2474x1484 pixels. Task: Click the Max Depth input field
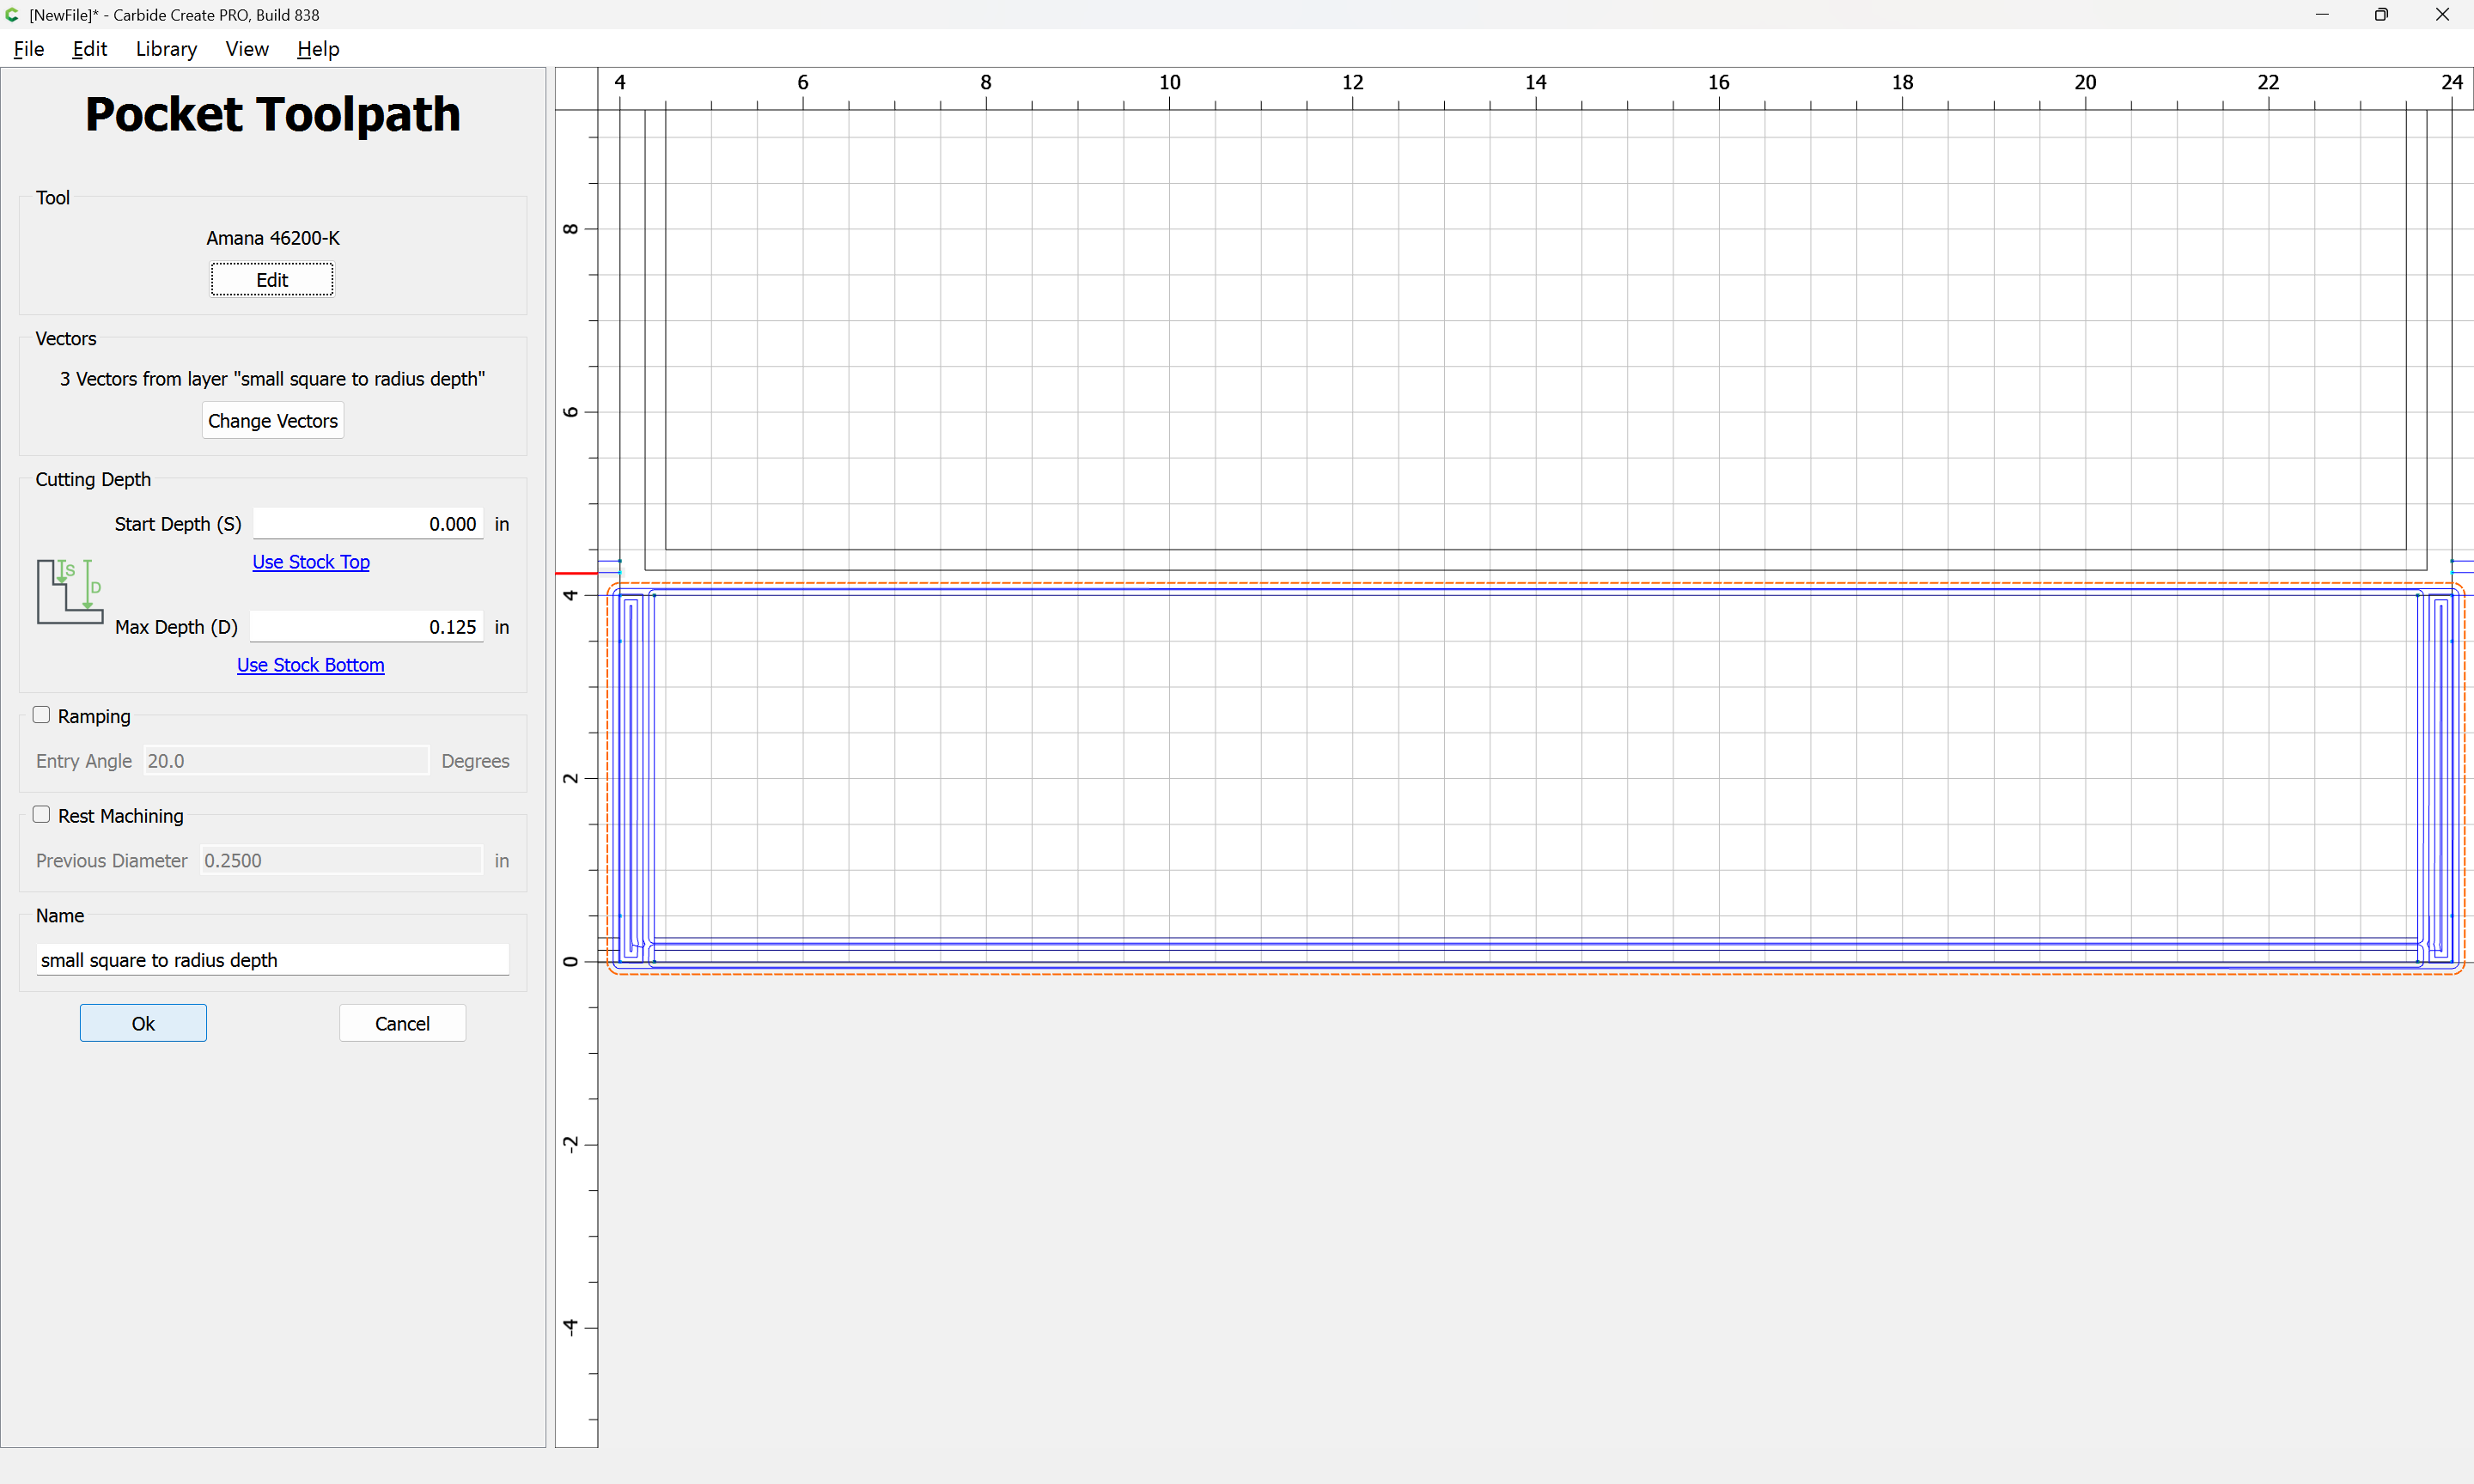point(367,627)
